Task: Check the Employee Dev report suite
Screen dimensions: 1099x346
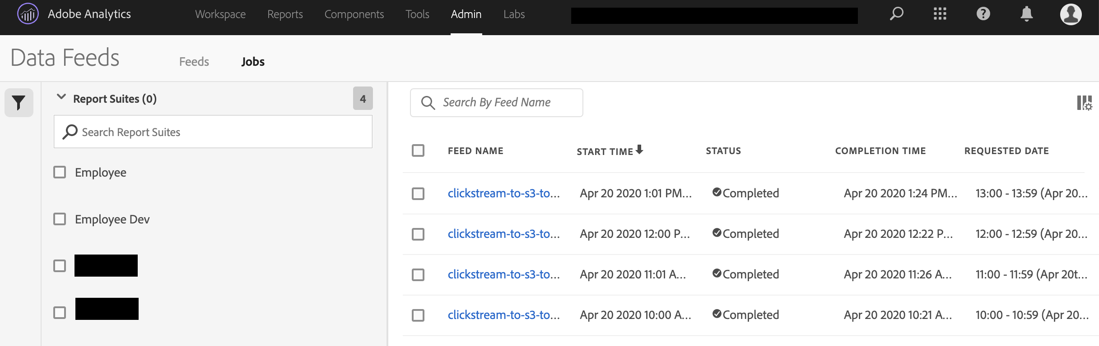Action: pyautogui.click(x=60, y=219)
